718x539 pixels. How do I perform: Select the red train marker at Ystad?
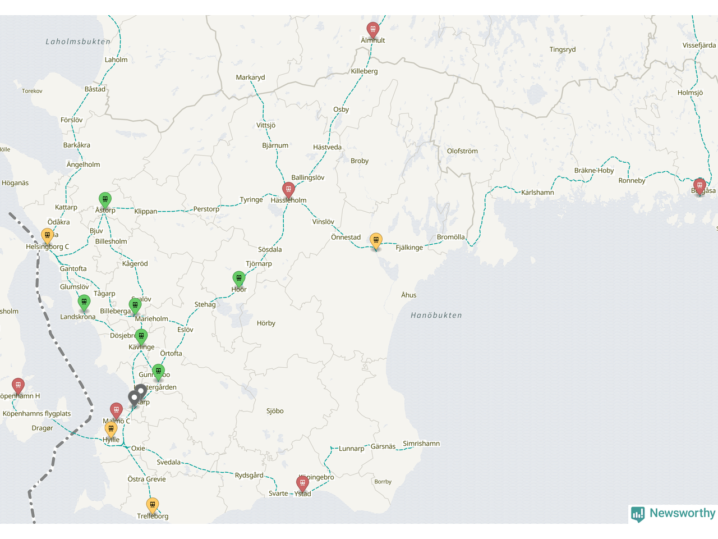click(302, 483)
